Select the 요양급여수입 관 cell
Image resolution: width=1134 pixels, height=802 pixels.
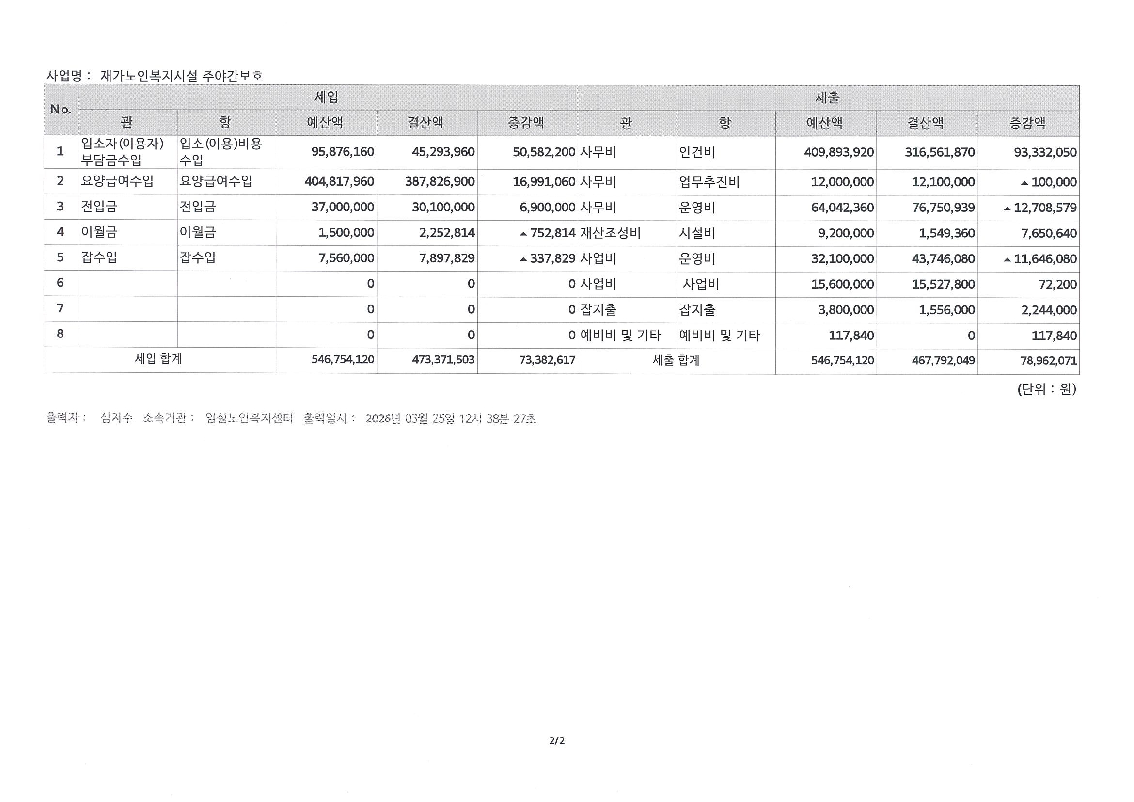(x=118, y=181)
